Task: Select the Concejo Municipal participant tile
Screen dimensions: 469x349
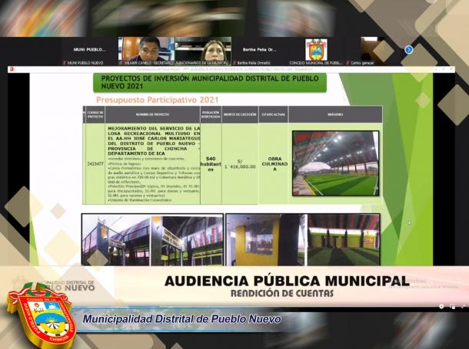Action: [316, 50]
